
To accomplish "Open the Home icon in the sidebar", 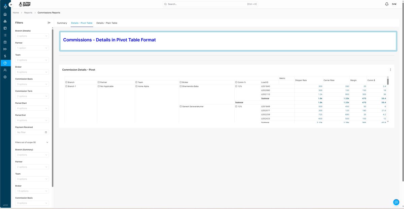I will pos(5,14).
